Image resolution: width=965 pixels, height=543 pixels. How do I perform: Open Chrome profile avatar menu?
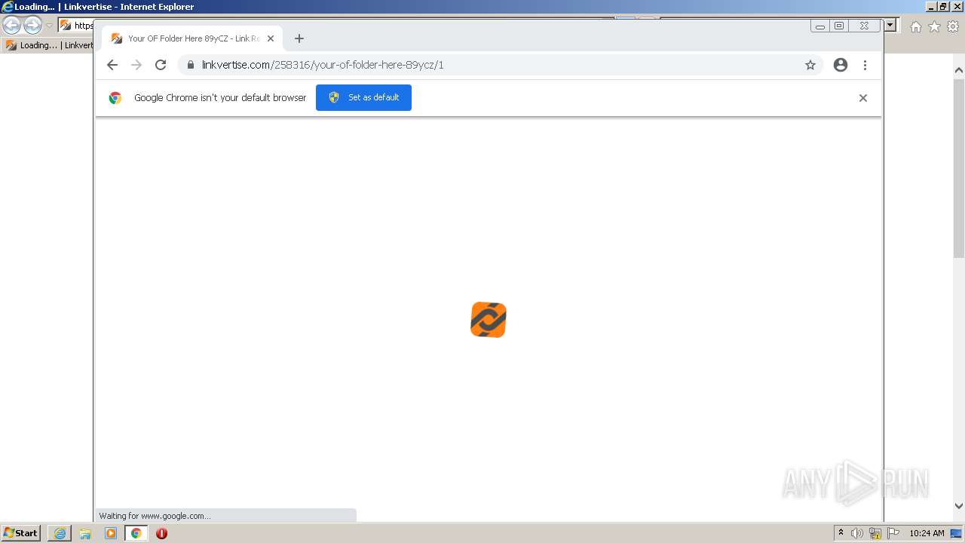coord(841,65)
